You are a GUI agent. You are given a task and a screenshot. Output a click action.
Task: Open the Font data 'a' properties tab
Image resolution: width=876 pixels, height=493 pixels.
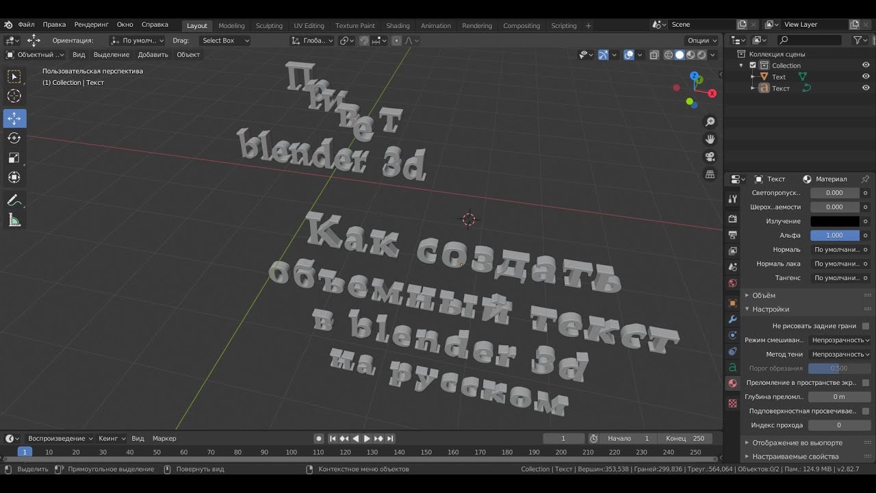732,368
